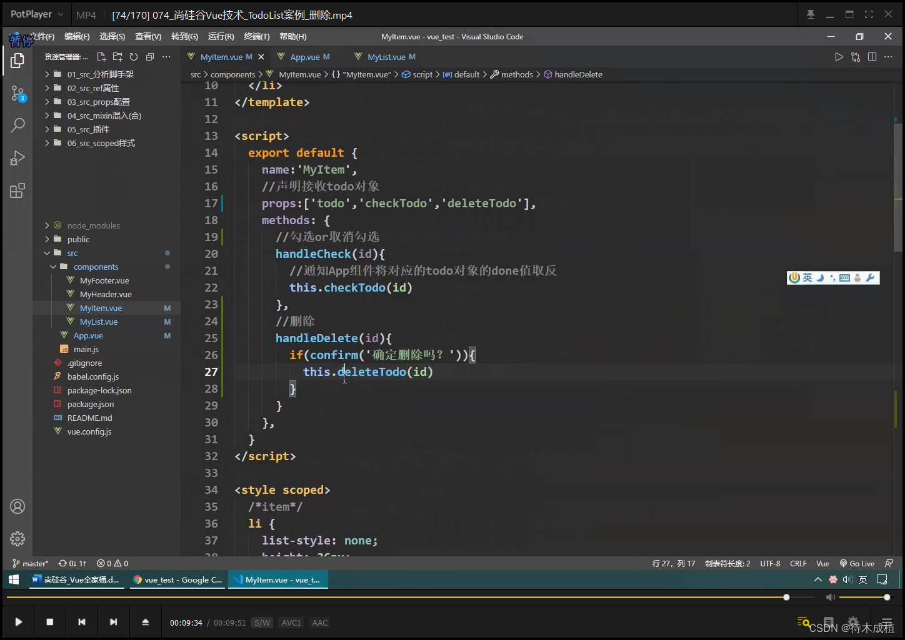Toggle the S/W decoder indicator

pyautogui.click(x=262, y=623)
